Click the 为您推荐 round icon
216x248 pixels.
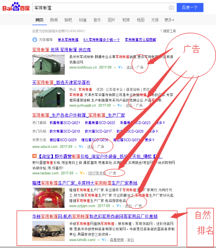(x=35, y=40)
